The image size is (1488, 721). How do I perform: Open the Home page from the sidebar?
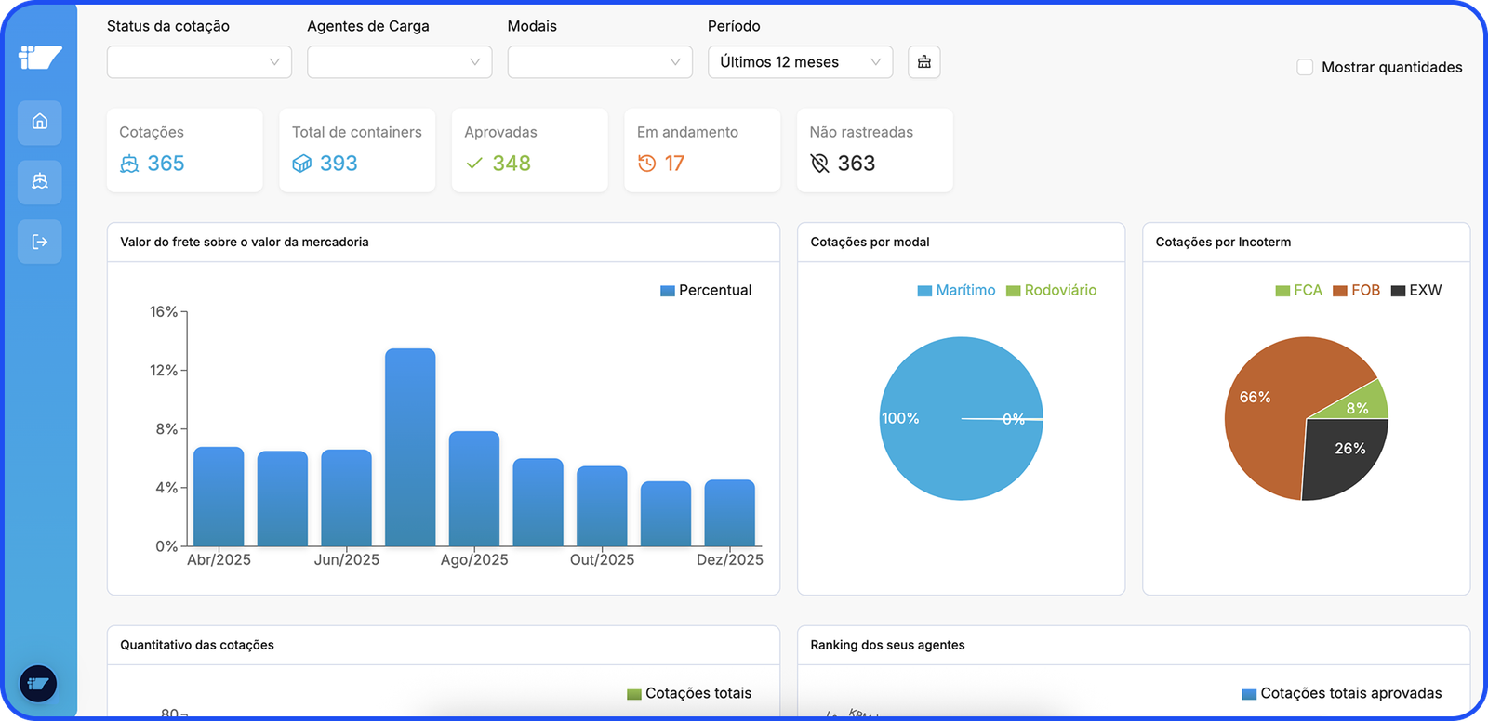(40, 122)
